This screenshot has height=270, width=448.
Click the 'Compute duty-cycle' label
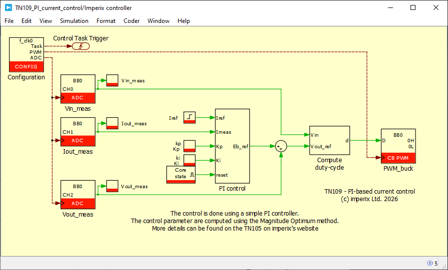329,164
